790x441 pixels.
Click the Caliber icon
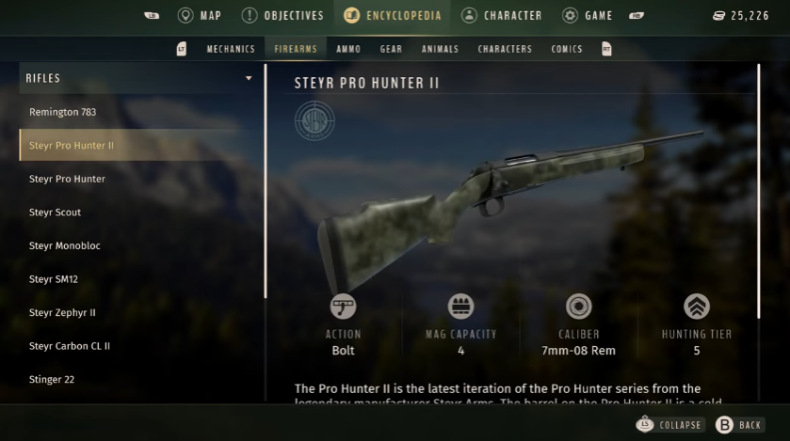(x=578, y=307)
